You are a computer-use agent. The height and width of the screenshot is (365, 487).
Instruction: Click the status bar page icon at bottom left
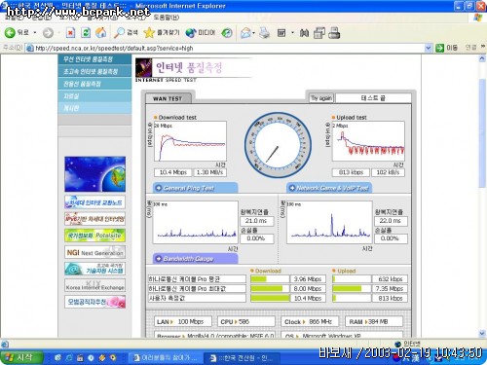click(5, 344)
